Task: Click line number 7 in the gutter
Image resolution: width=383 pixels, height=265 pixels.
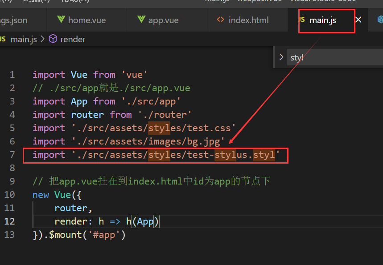Action: pyautogui.click(x=12, y=155)
